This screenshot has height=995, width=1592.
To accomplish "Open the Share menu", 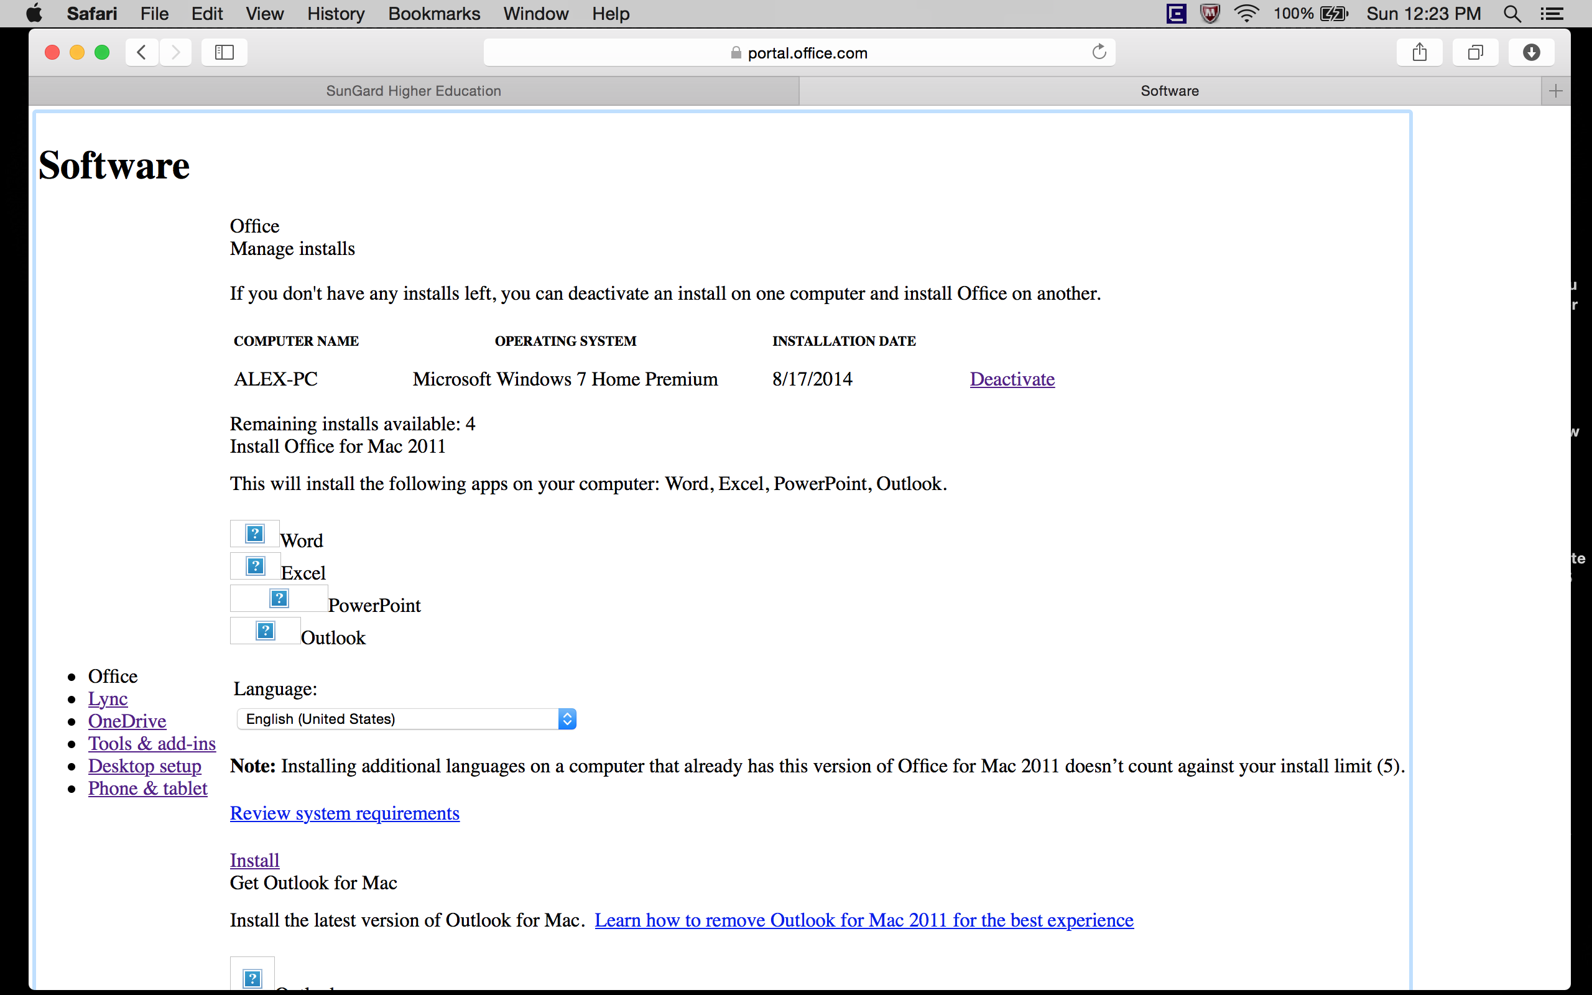I will pyautogui.click(x=1420, y=52).
